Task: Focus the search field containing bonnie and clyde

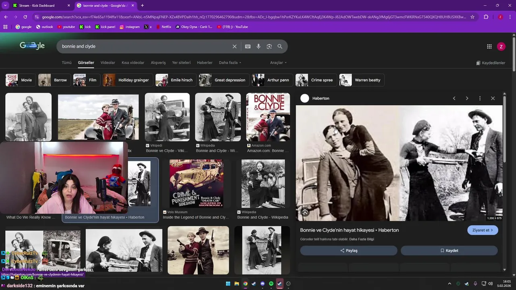Action: (145, 46)
